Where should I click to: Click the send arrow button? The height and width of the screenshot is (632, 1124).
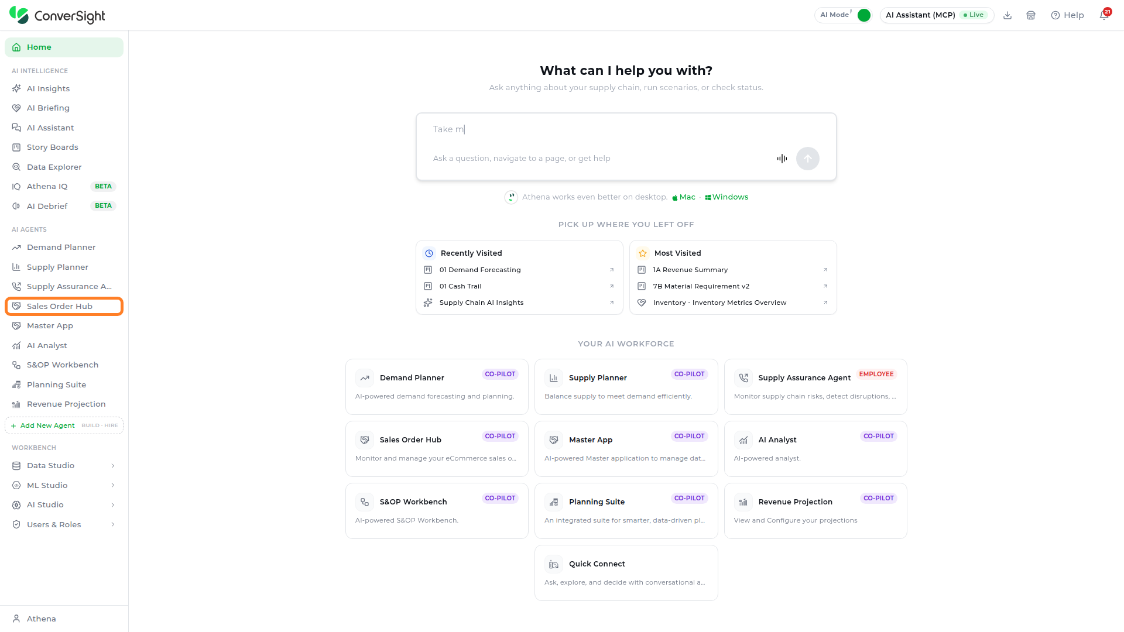tap(808, 159)
